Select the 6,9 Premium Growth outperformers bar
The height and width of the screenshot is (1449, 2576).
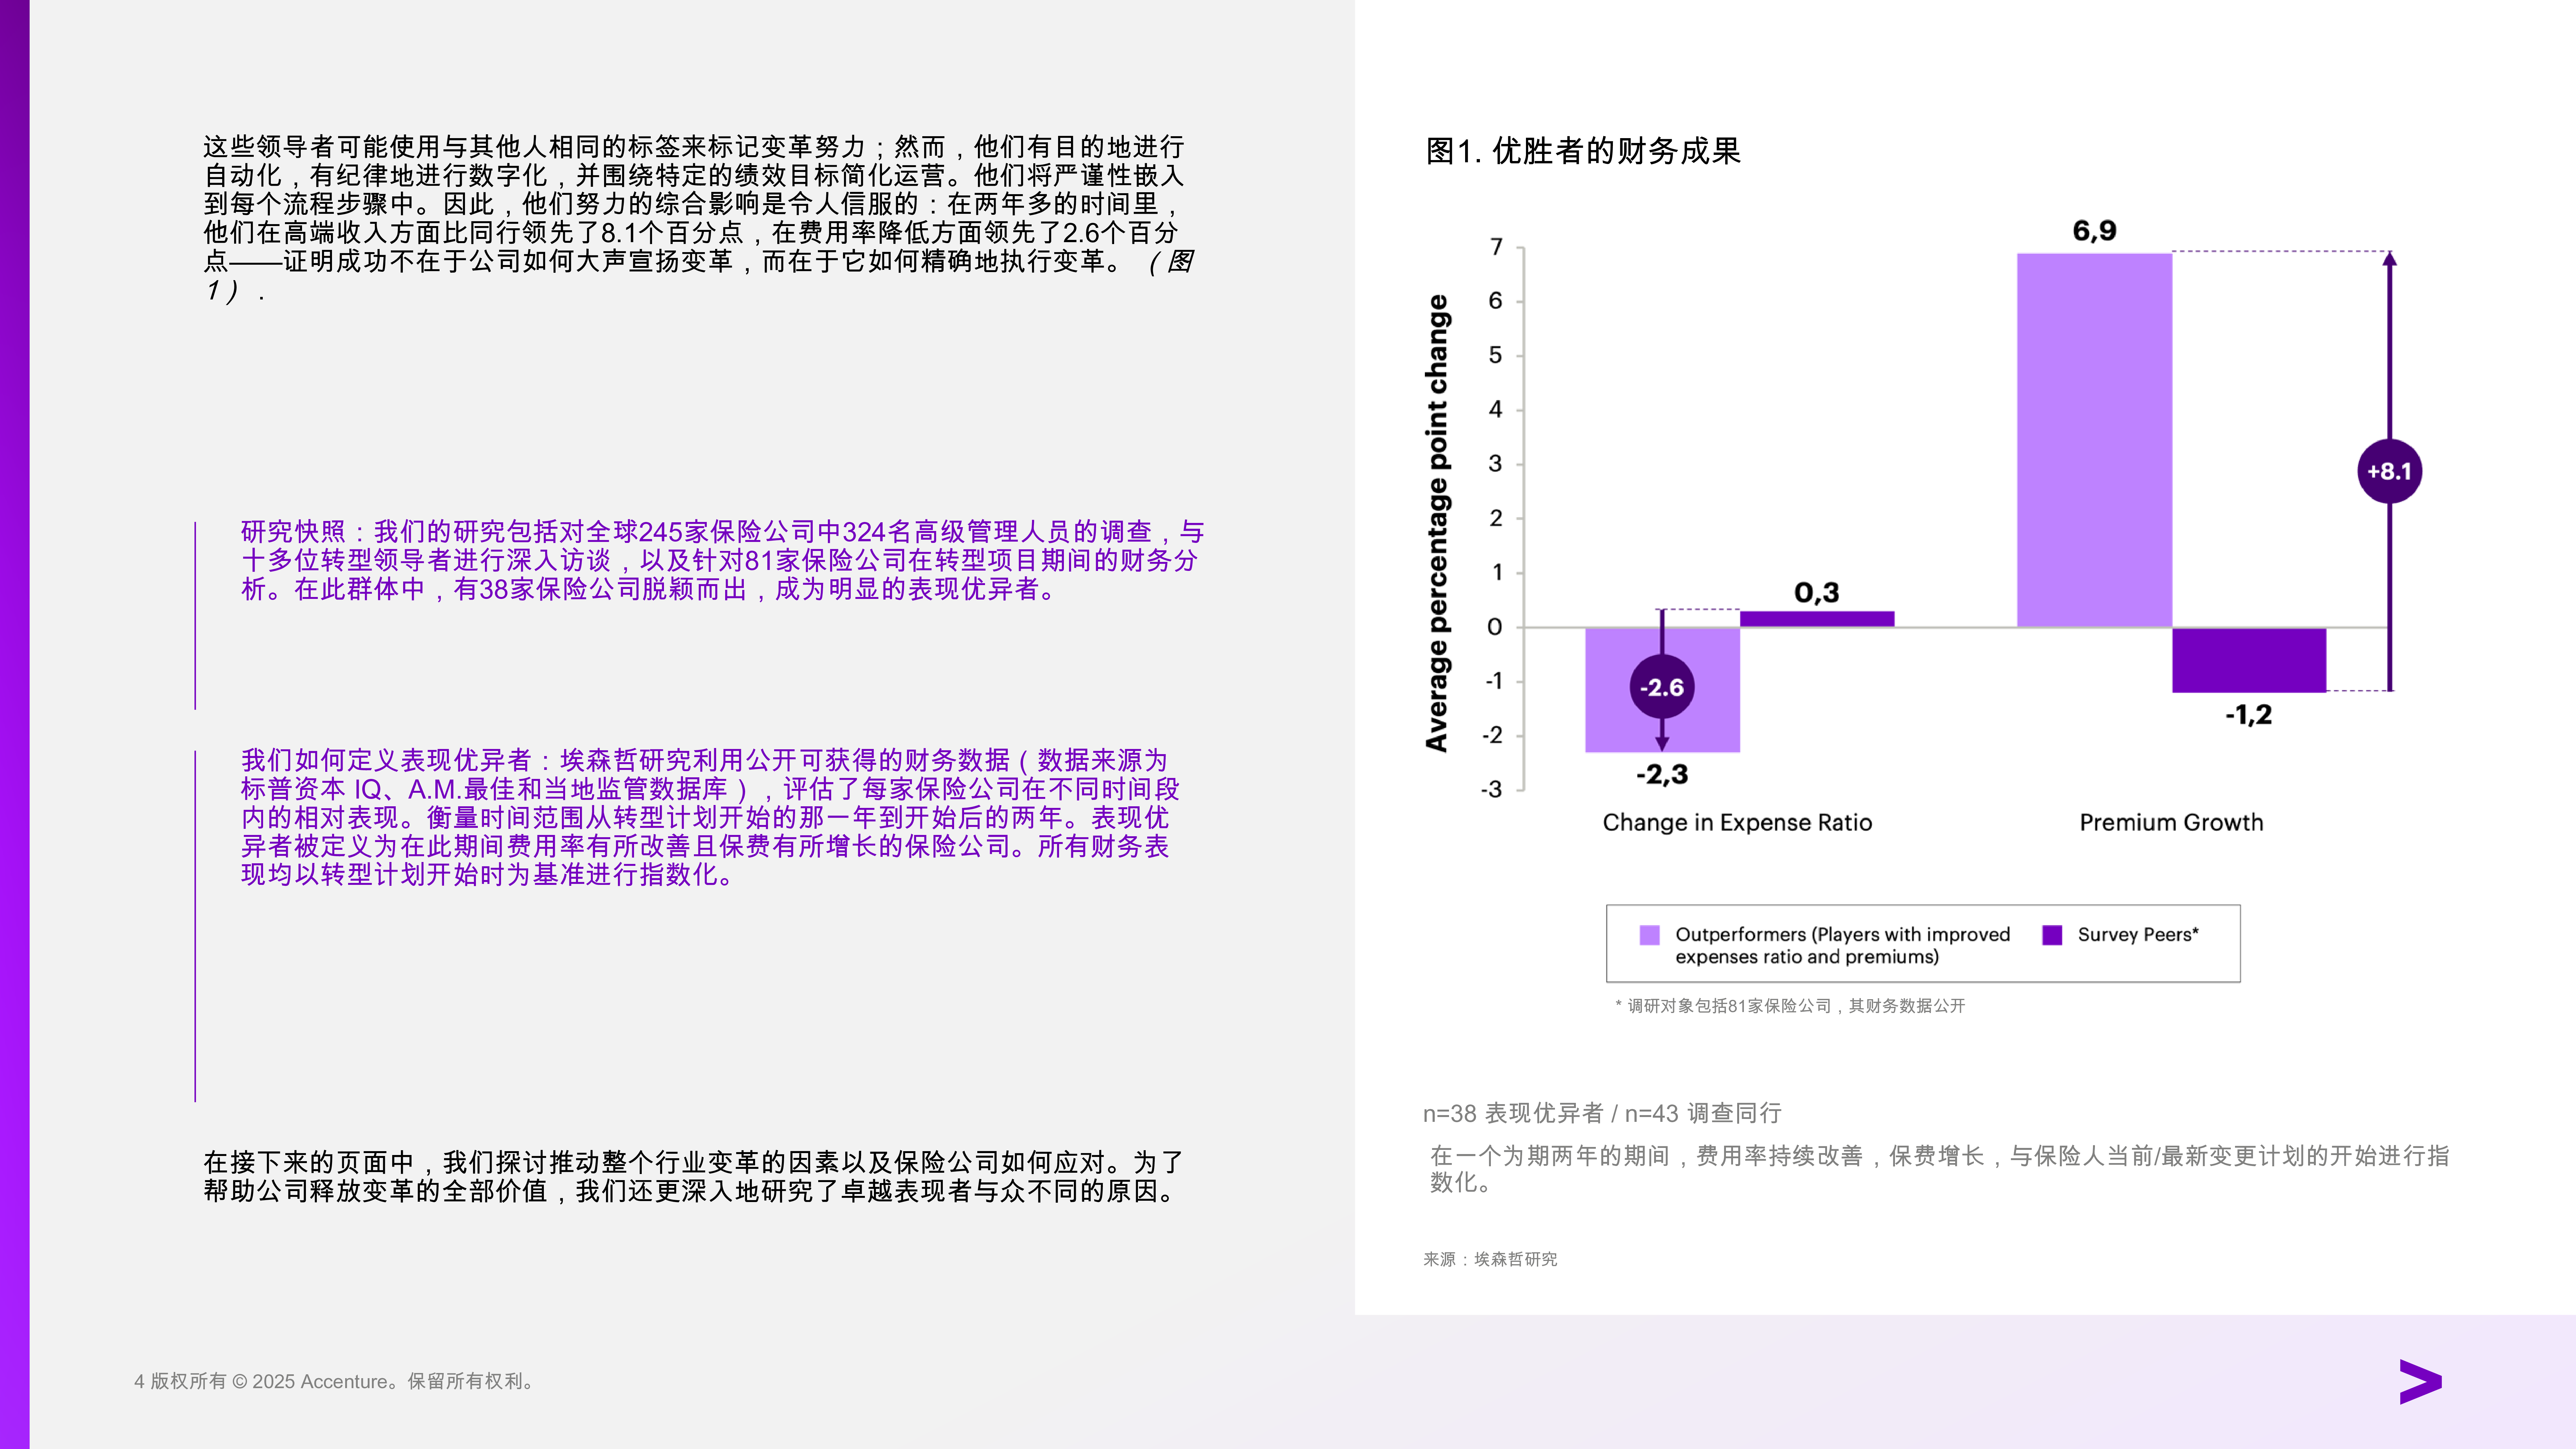(2094, 440)
